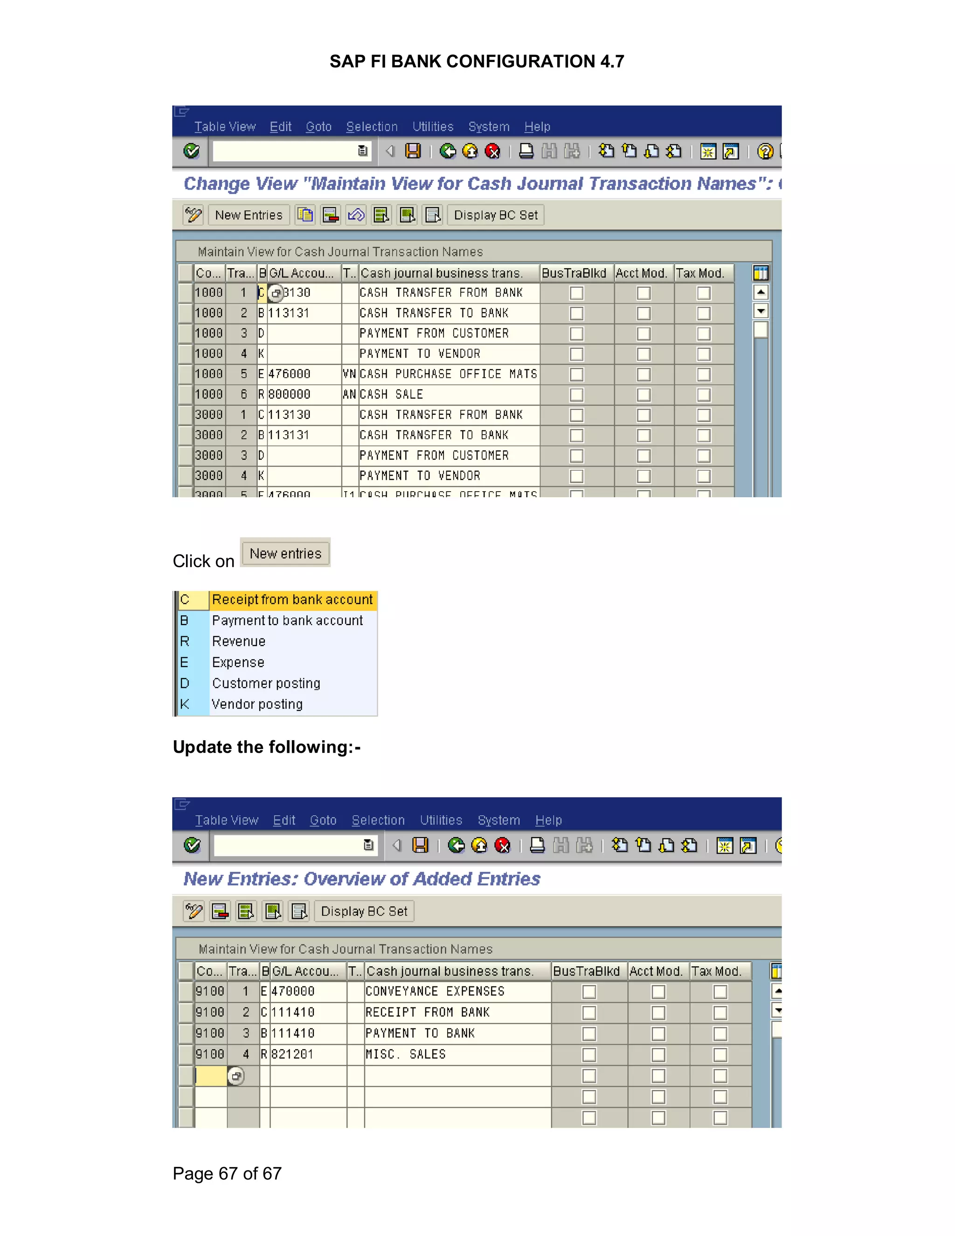Open the G/L account search help button in the first Change View row
955x1236 pixels.
click(276, 293)
